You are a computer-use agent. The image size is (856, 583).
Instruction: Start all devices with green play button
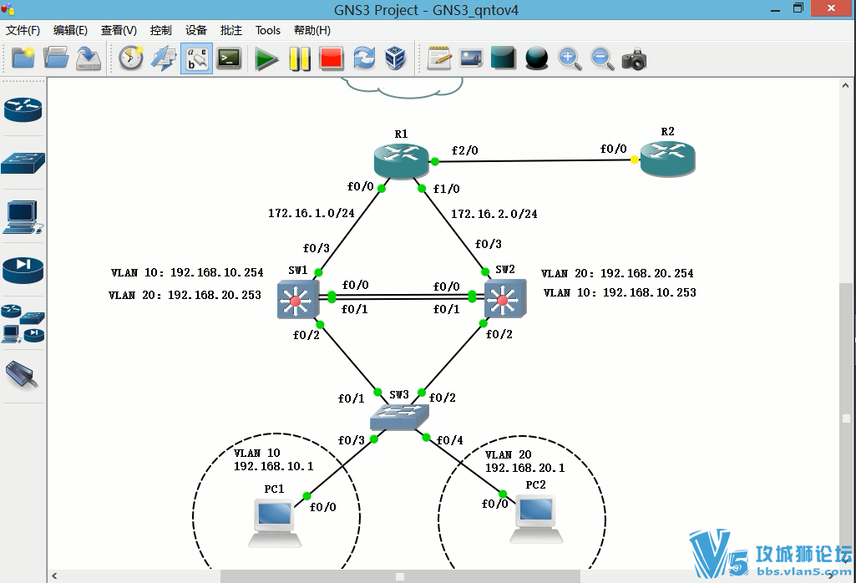pyautogui.click(x=266, y=58)
